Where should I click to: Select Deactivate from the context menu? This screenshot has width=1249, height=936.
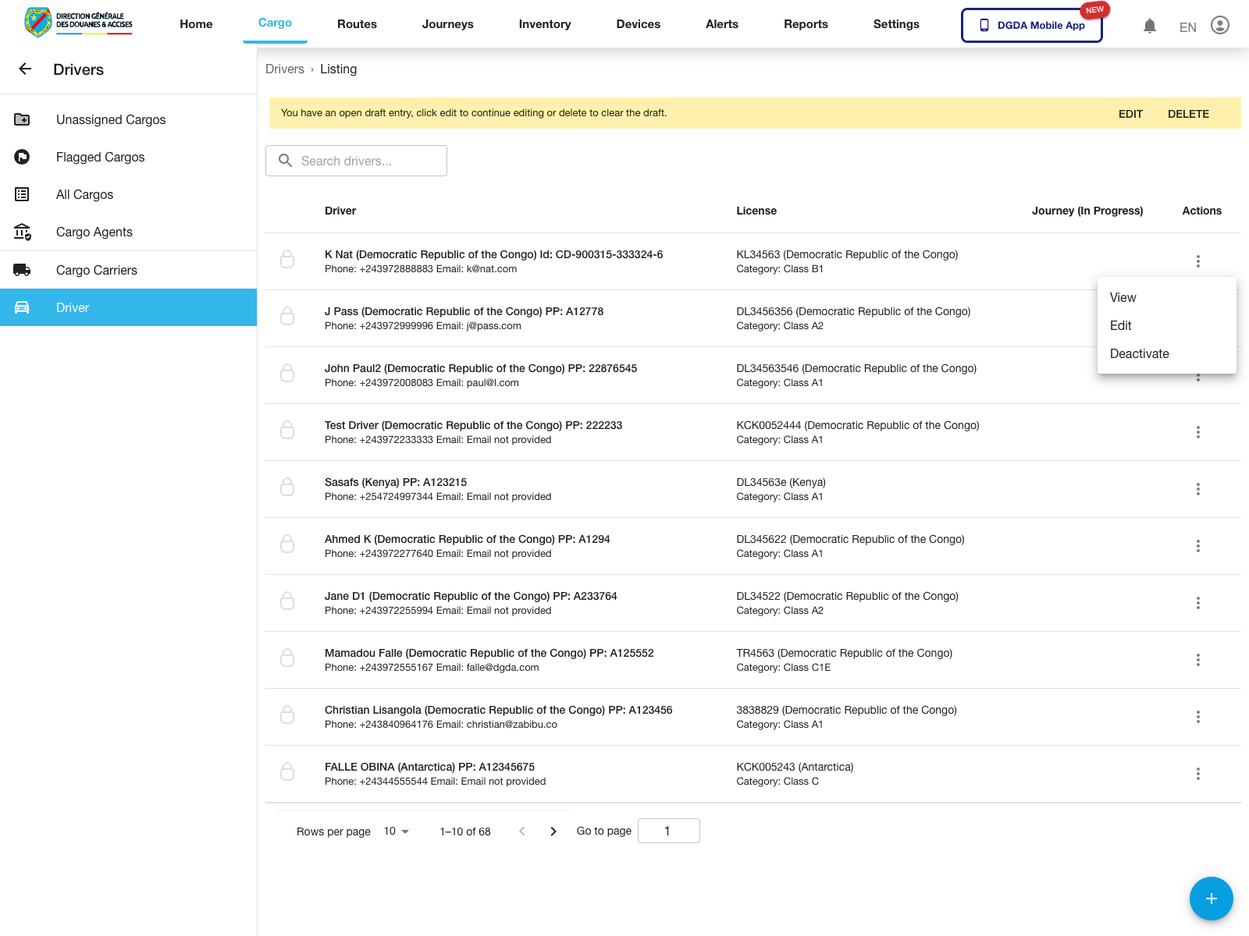point(1139,354)
